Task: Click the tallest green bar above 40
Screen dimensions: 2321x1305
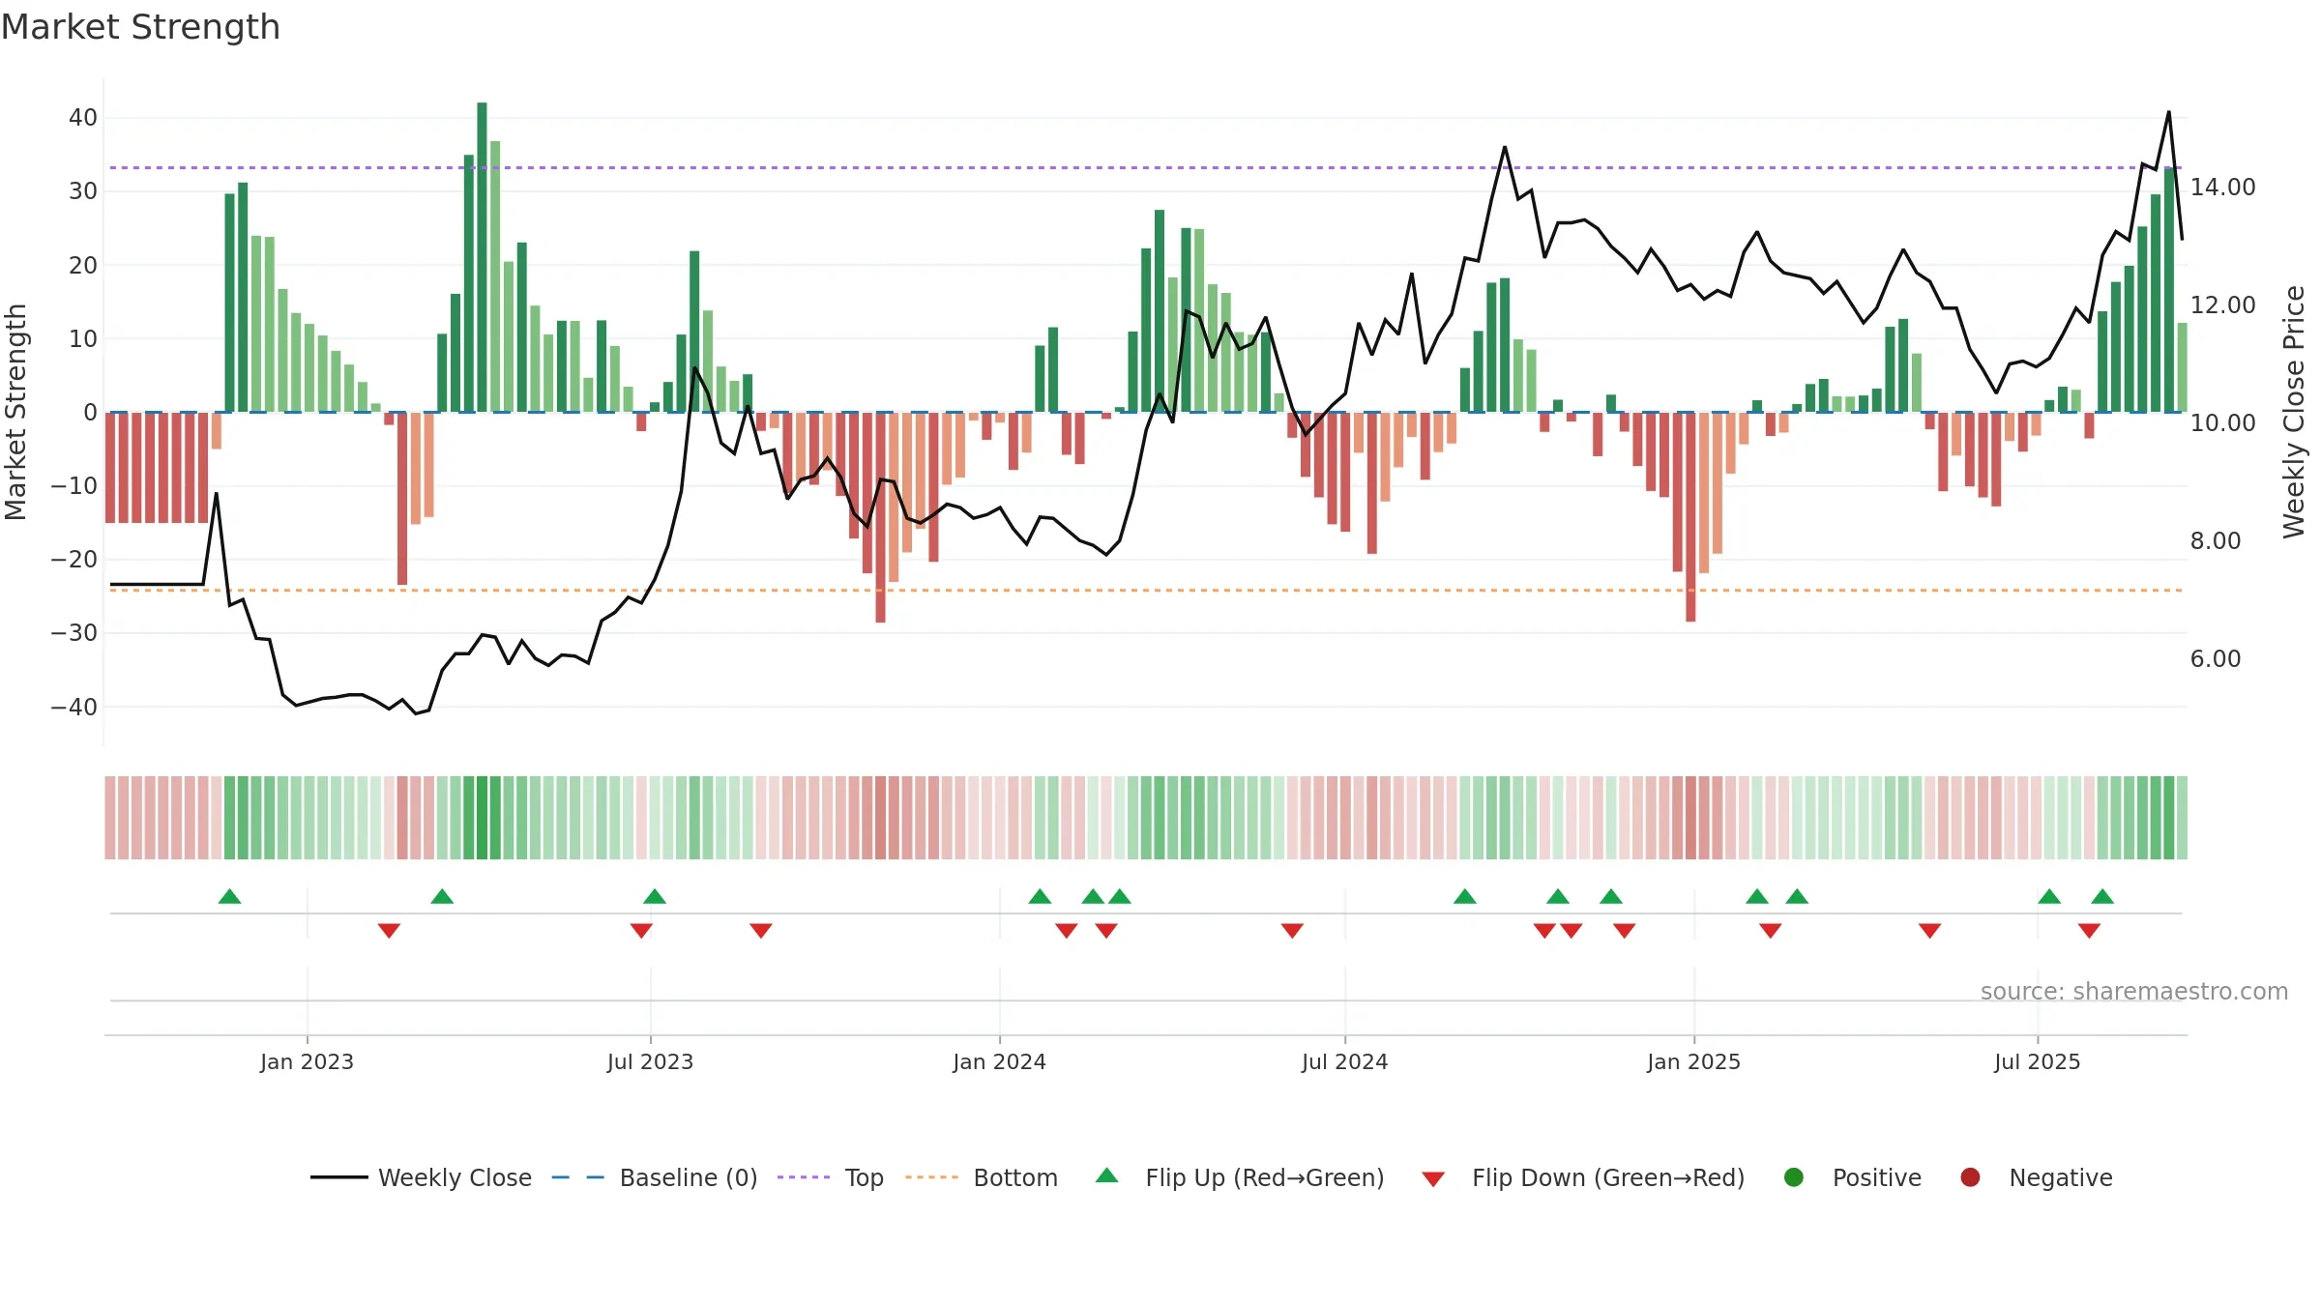Action: [x=482, y=257]
